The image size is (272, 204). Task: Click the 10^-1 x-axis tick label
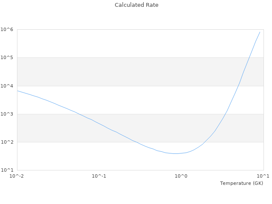tap(99, 176)
